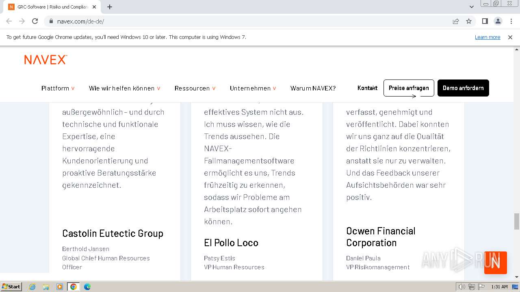Click VP Risikomanagement text
The image size is (520, 292).
(x=378, y=267)
